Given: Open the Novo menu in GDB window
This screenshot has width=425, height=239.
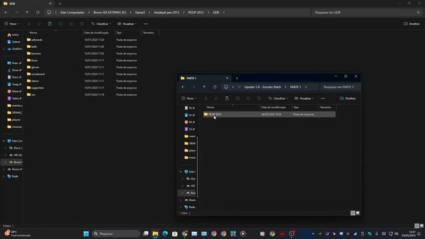Looking at the screenshot, I should (12, 24).
